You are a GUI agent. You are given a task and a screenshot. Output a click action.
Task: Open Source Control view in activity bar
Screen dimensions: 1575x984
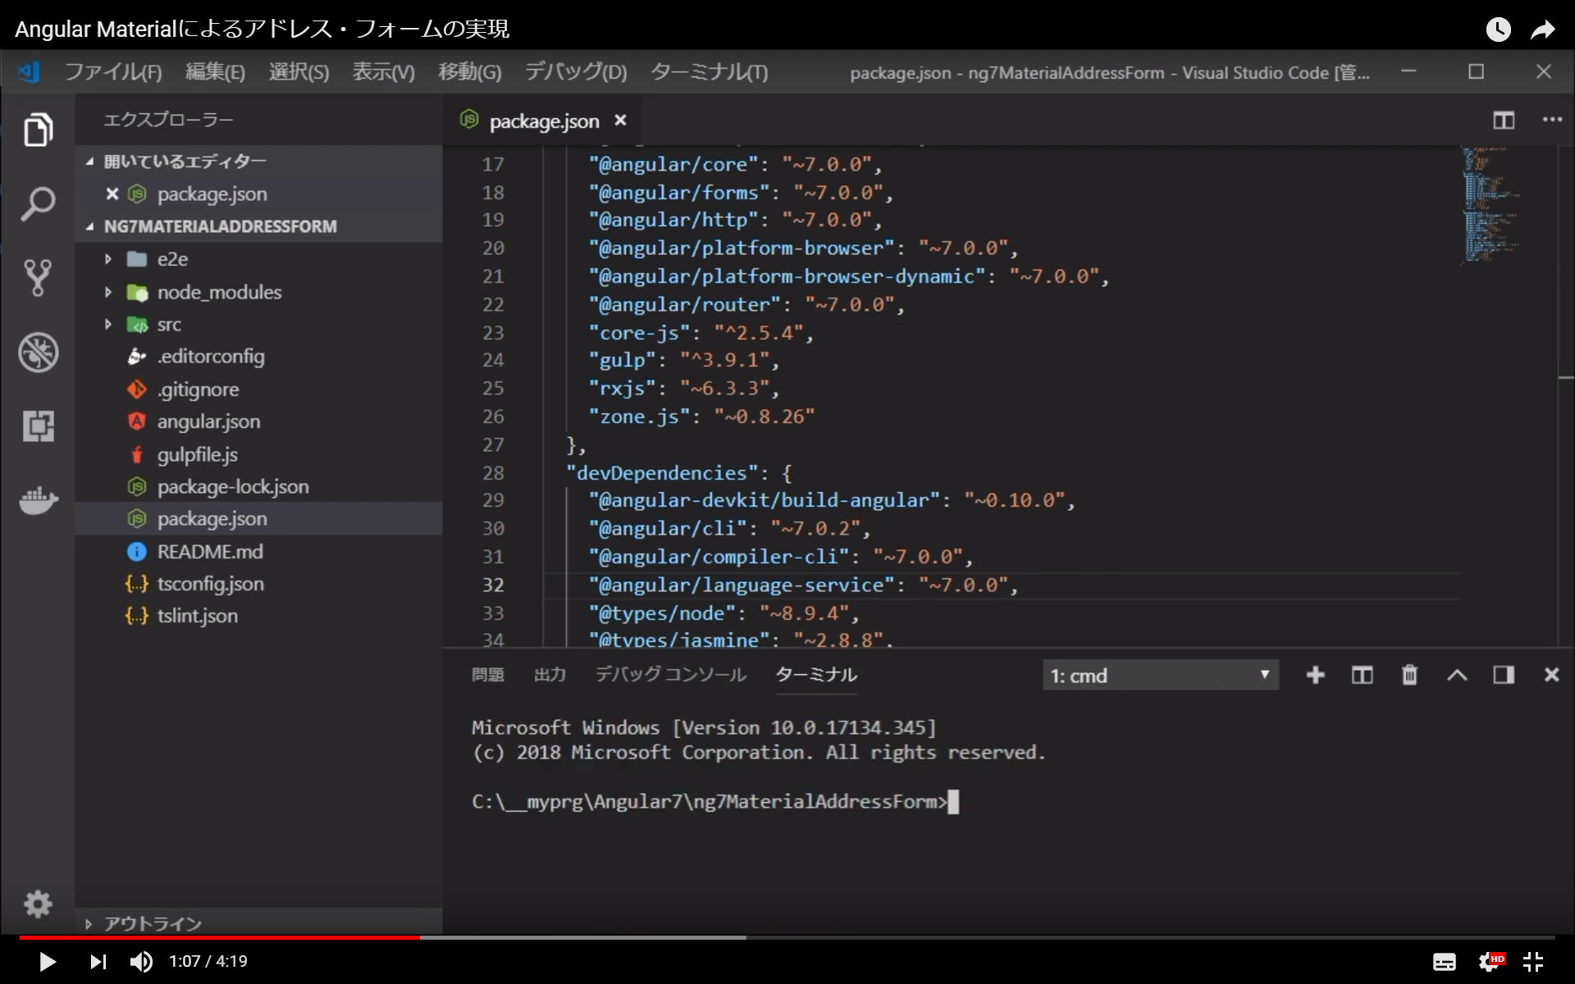point(38,278)
